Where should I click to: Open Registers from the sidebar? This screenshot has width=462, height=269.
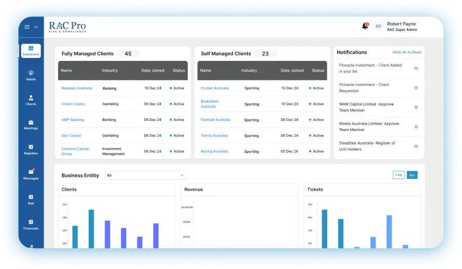tap(31, 150)
